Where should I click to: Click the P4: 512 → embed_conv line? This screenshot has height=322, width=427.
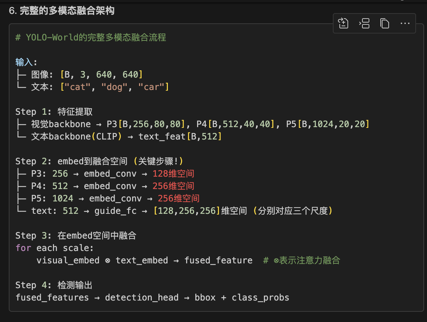coord(105,186)
